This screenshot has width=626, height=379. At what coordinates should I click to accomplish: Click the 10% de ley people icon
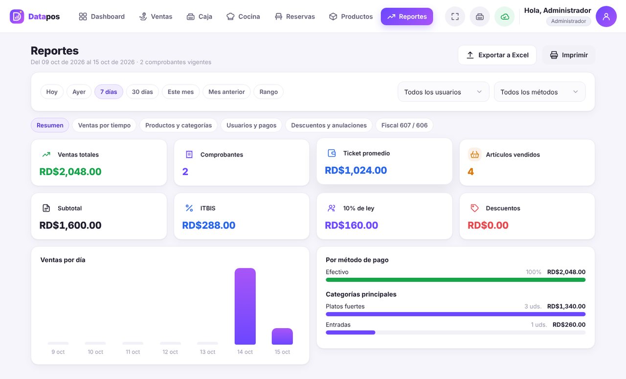(332, 208)
